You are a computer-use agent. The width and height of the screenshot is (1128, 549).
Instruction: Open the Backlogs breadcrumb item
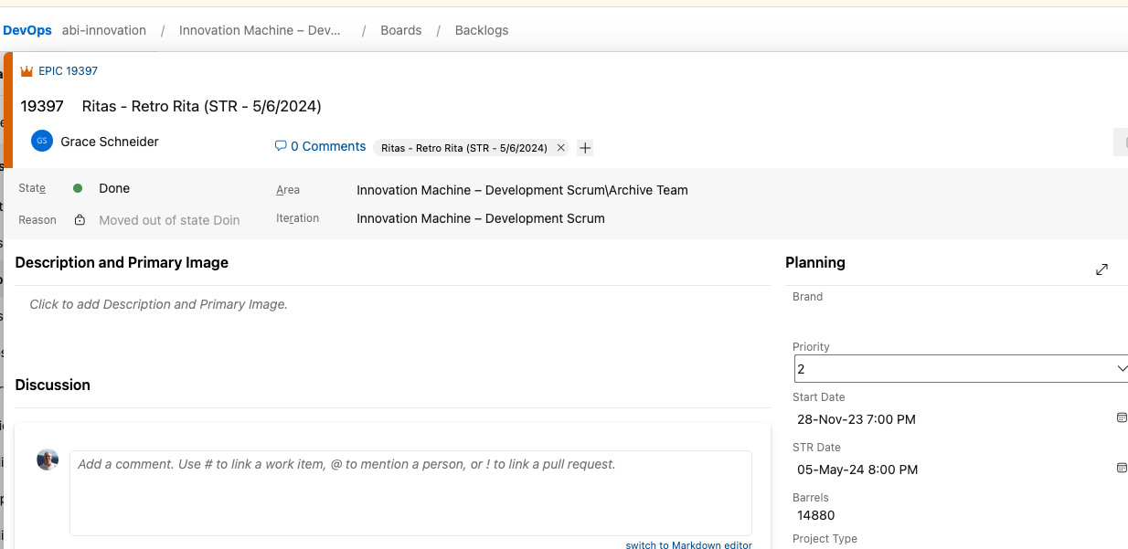[x=482, y=29]
